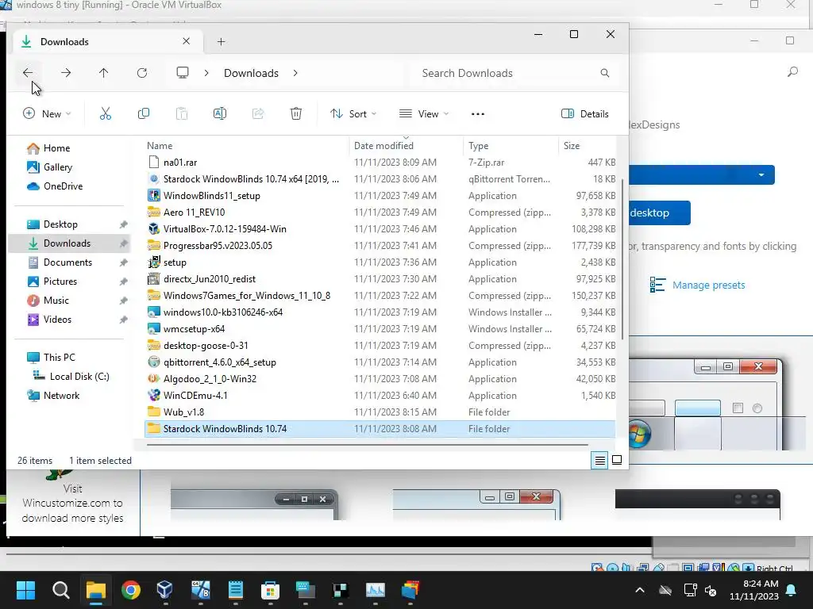Toggle the Details pane
Screen dimensions: 813x609
(585, 114)
